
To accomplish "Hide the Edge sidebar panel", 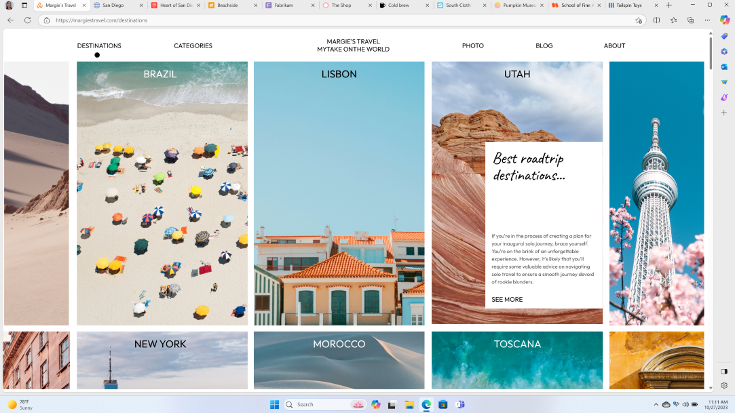I will pyautogui.click(x=723, y=372).
